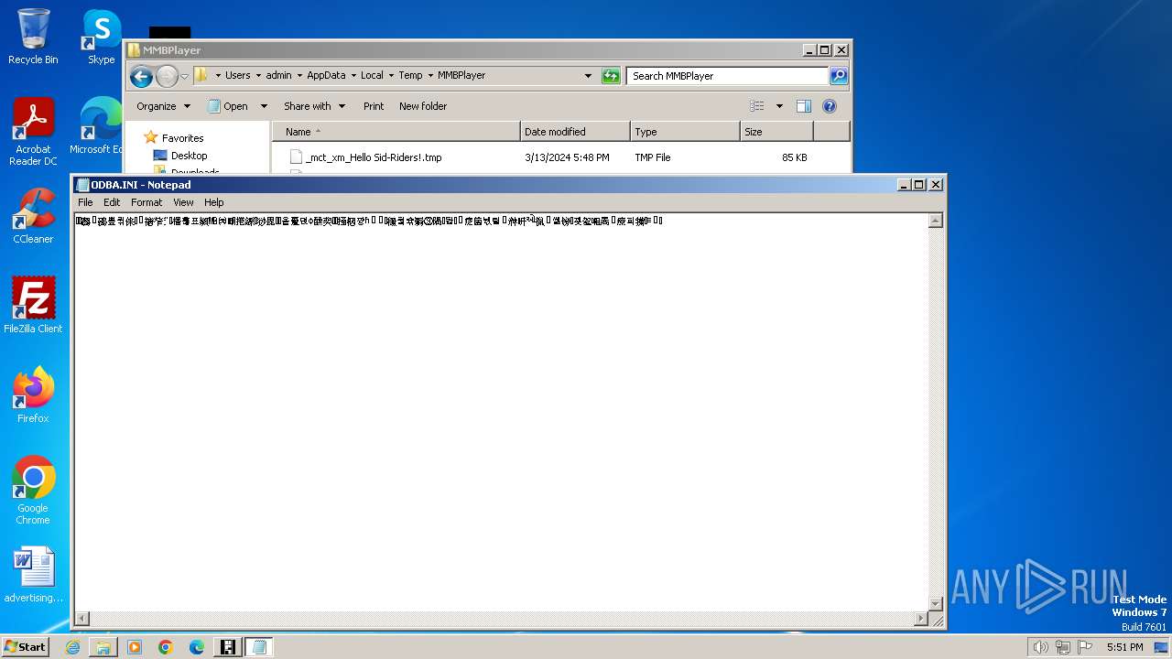Switch to the floppy-disk app in taskbar
Viewport: 1172px width, 659px height.
click(228, 647)
